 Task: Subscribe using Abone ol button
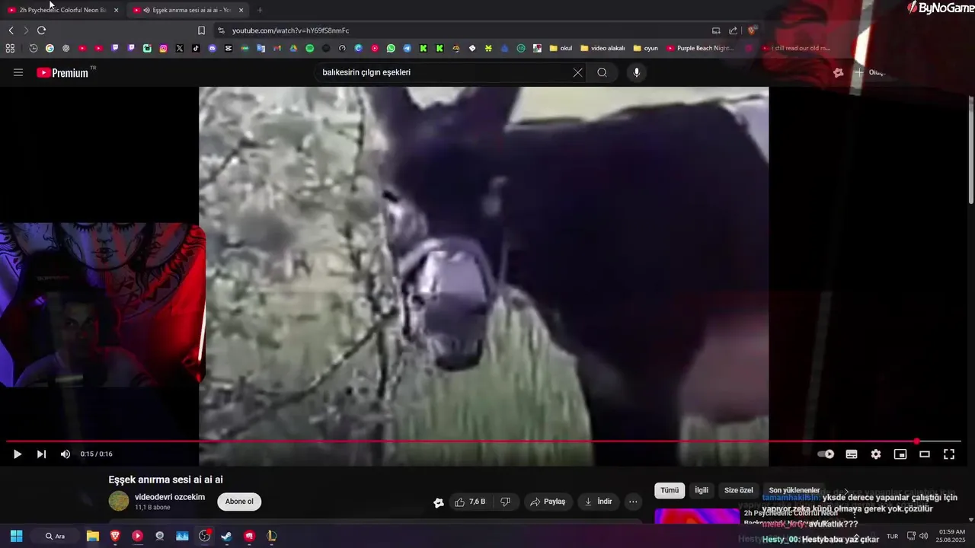(x=239, y=502)
